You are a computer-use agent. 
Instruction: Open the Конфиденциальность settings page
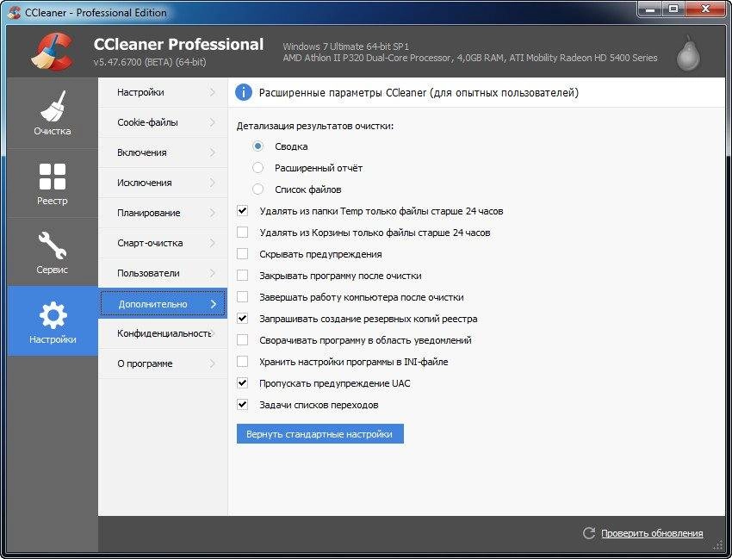163,333
